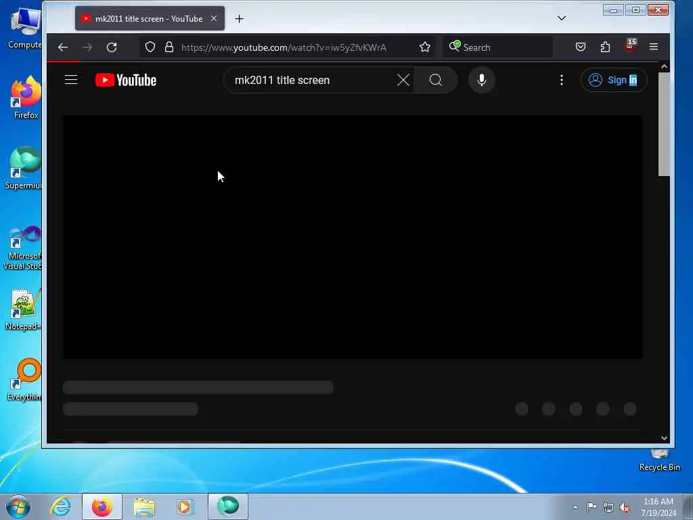The width and height of the screenshot is (693, 520).
Task: Open YouTube guide hamburger menu
Action: coord(71,80)
